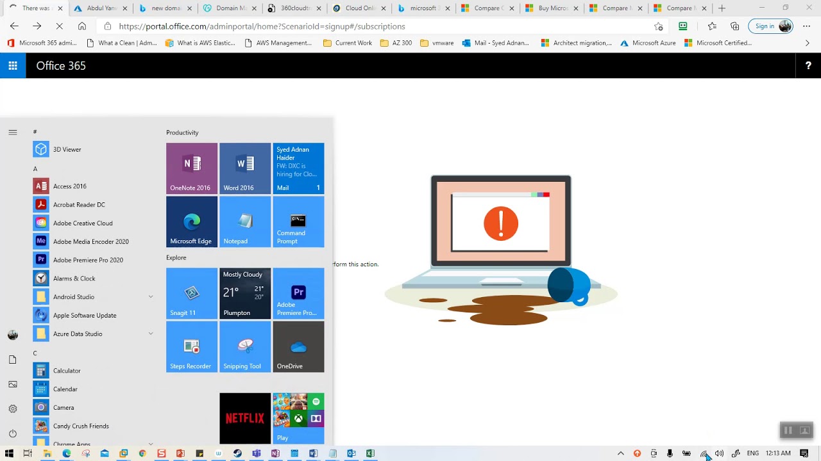Click the browser home button
The height and width of the screenshot is (461, 821).
click(82, 26)
